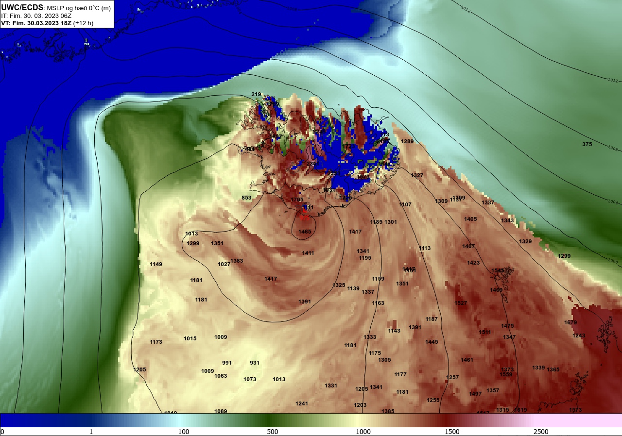The height and width of the screenshot is (436, 622).
Task: Click the 1347 height value
Action: point(509,337)
